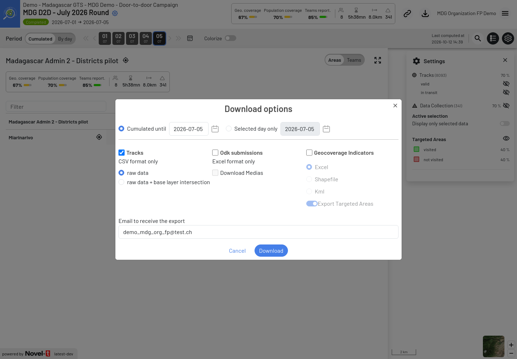Select the Areas view tab
The height and width of the screenshot is (359, 517).
335,60
